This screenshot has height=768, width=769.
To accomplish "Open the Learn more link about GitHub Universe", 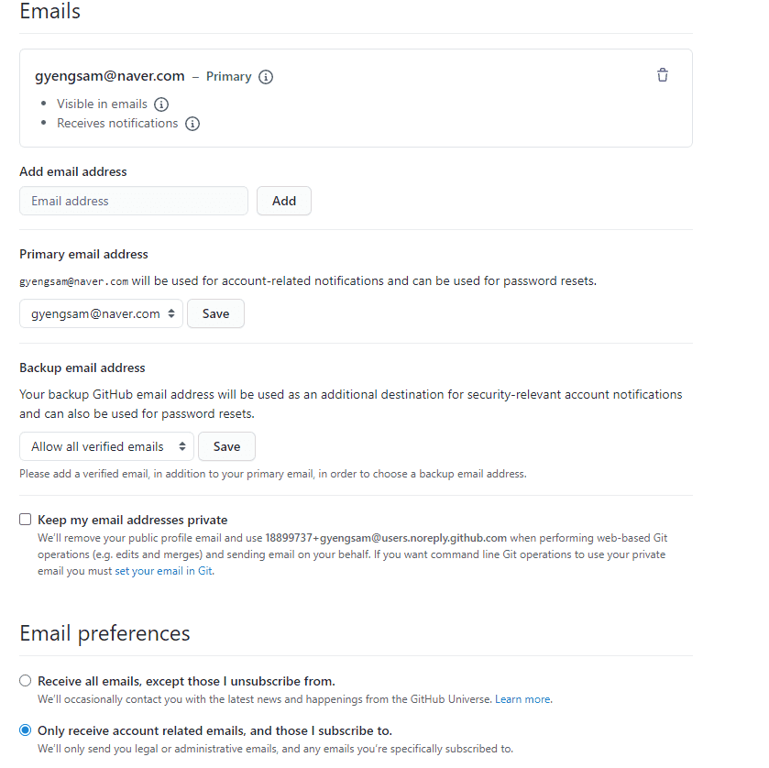I will point(522,699).
